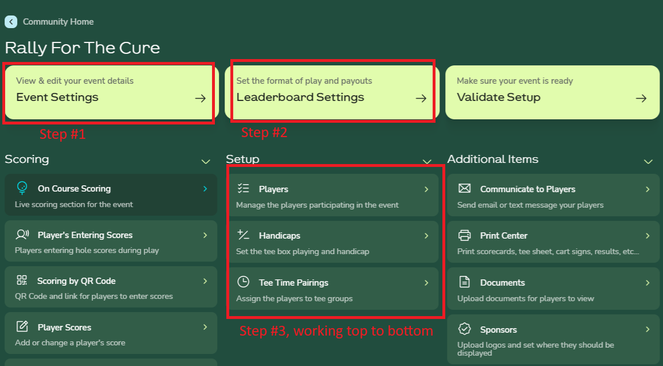663x366 pixels.
Task: Click 'Set the tee box playing and handicap'
Action: [x=303, y=251]
